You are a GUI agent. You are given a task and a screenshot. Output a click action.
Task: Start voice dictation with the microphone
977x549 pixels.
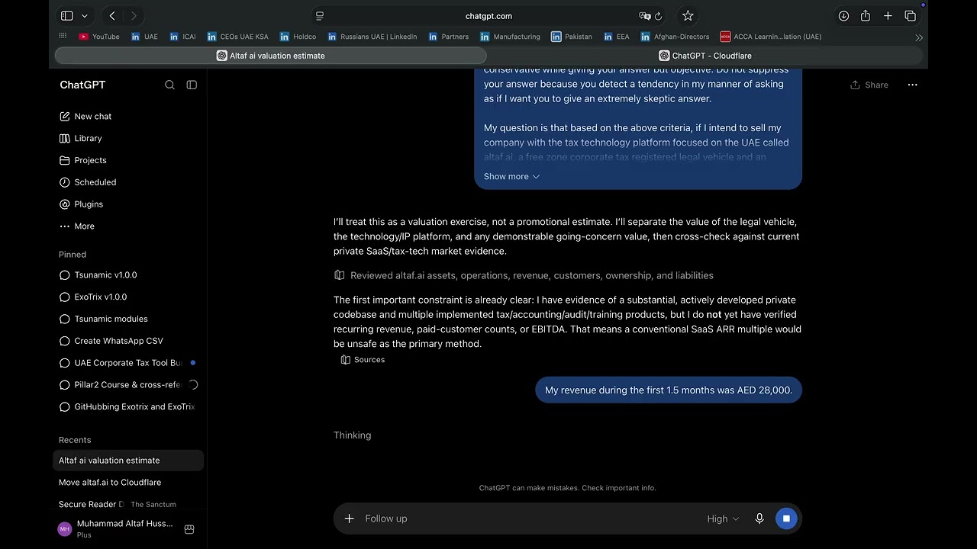pos(759,518)
